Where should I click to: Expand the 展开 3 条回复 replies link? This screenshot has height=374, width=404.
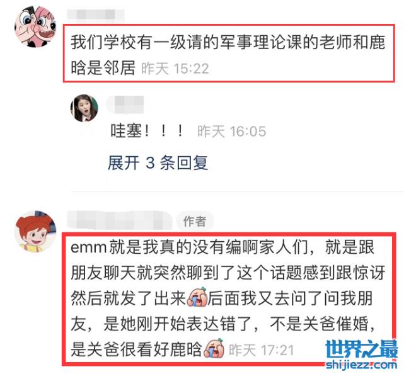pyautogui.click(x=158, y=162)
